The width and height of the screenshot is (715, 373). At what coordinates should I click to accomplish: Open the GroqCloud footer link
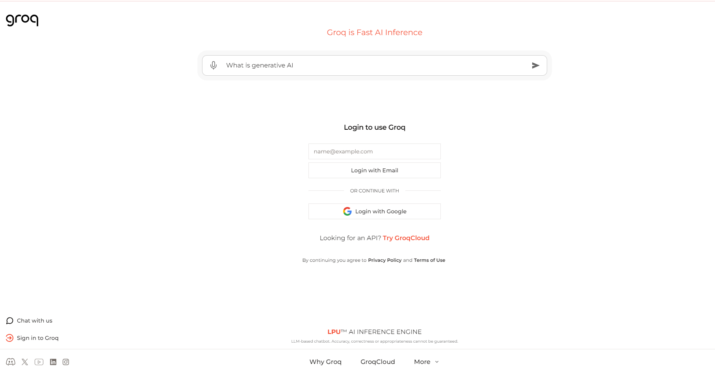(377, 362)
